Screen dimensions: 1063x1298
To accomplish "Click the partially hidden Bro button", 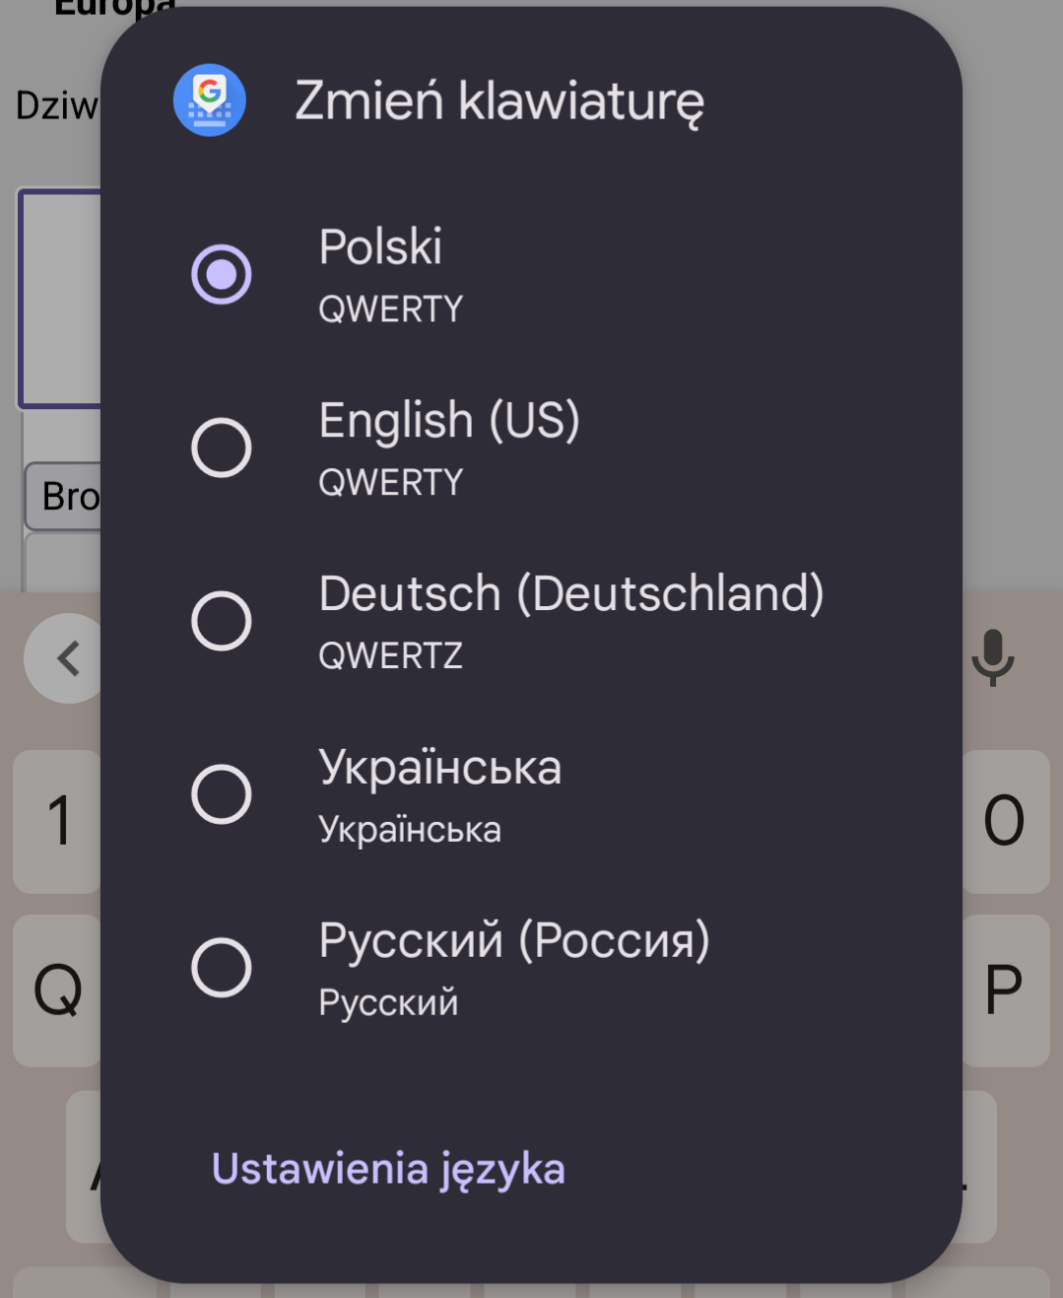I will tap(65, 497).
